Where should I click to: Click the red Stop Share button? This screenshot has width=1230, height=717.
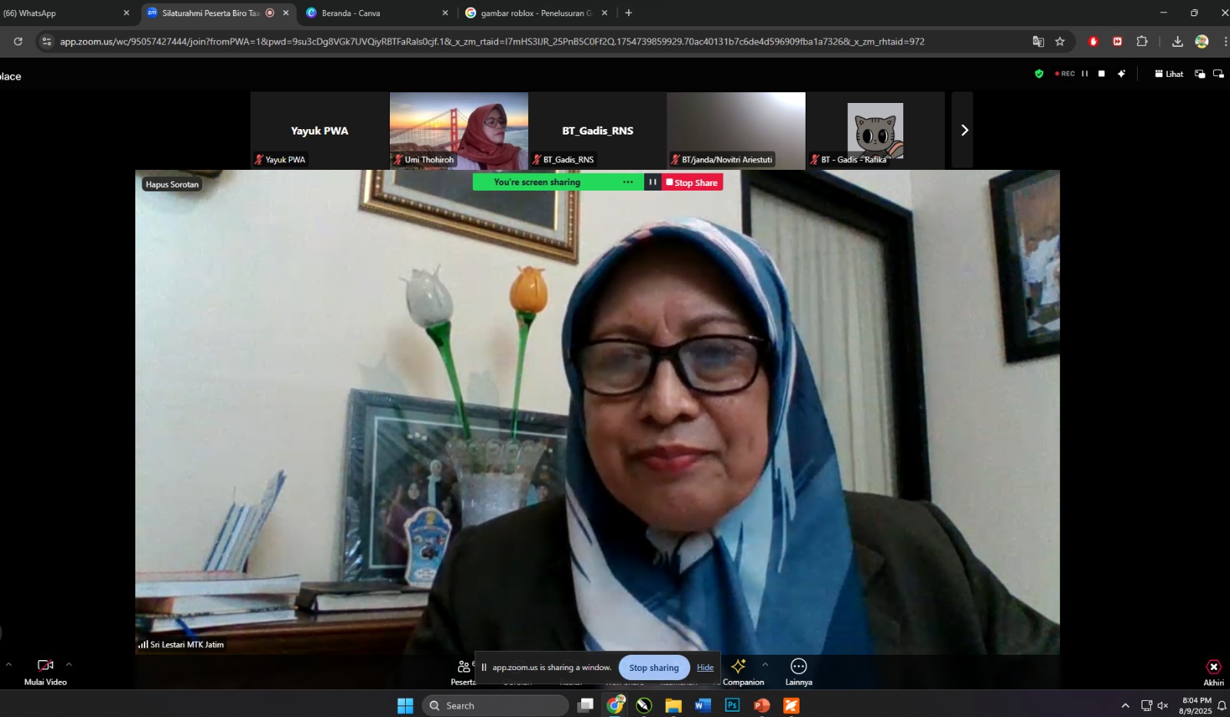pyautogui.click(x=692, y=182)
